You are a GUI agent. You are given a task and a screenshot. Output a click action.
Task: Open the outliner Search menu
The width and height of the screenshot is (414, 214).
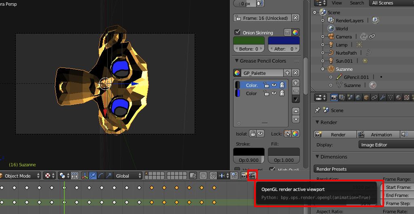[357, 3]
